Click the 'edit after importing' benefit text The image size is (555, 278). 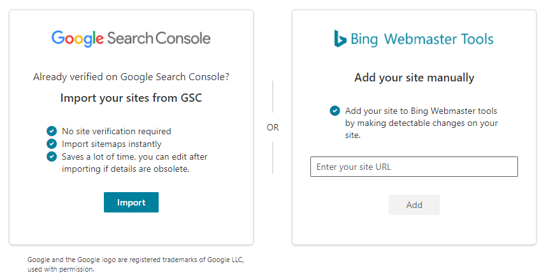click(134, 163)
